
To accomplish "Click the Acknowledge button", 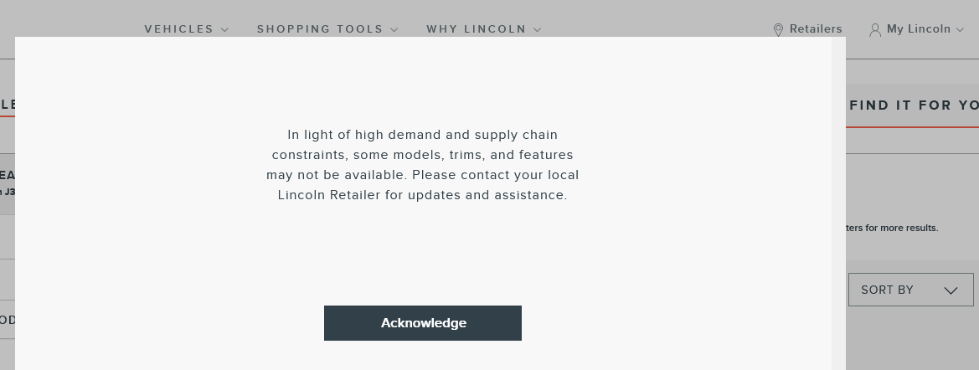I will (x=423, y=323).
